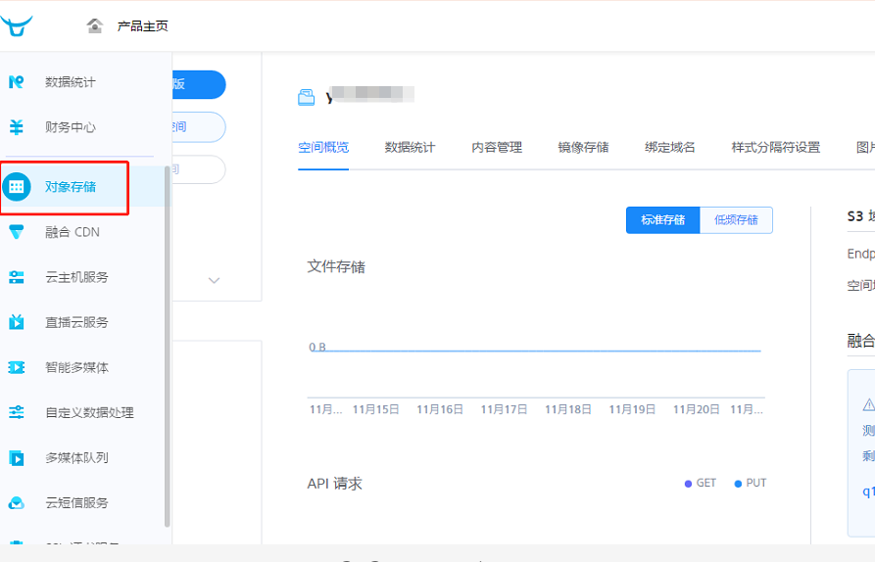Open the 绑定域名 tab
The image size is (875, 562).
(670, 147)
